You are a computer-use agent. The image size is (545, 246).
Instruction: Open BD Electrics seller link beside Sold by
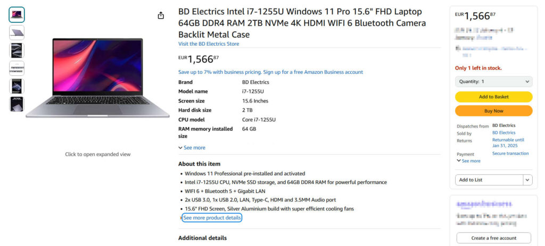503,133
